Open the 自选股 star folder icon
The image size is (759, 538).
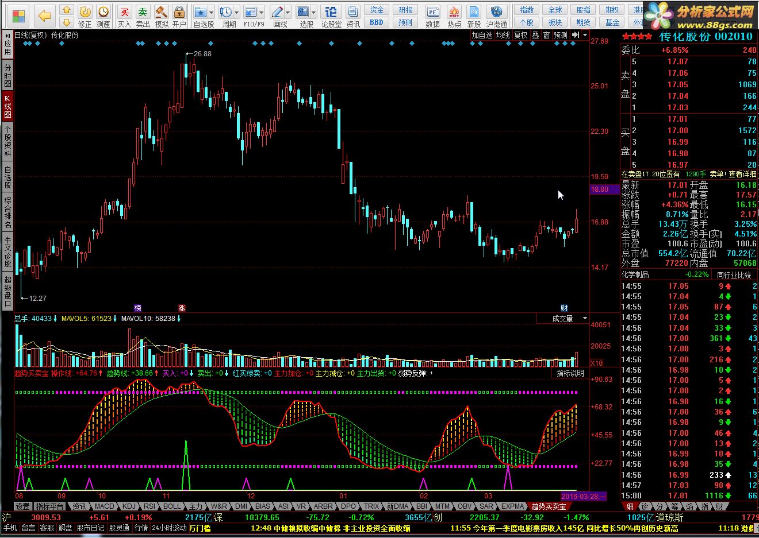tap(200, 11)
